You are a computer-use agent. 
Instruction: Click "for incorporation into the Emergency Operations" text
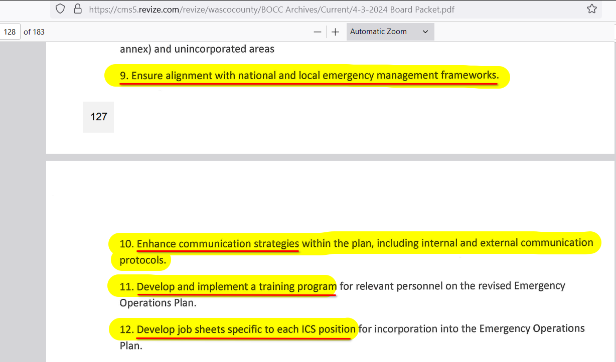(472, 328)
